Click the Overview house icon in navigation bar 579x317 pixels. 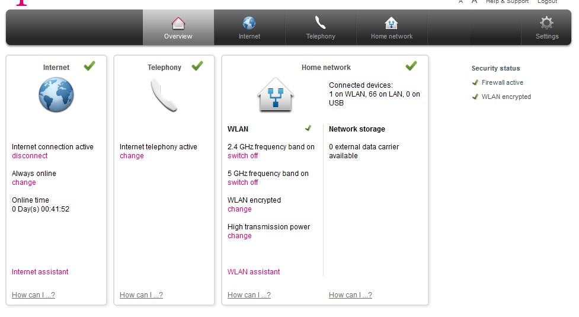(x=178, y=23)
